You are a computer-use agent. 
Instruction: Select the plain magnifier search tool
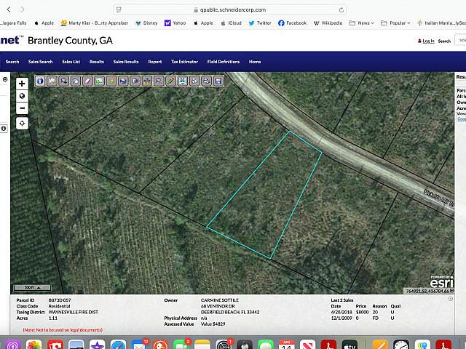click(159, 81)
